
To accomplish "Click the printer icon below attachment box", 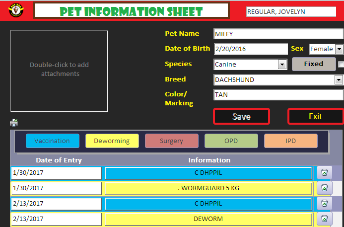I will coord(14,123).
